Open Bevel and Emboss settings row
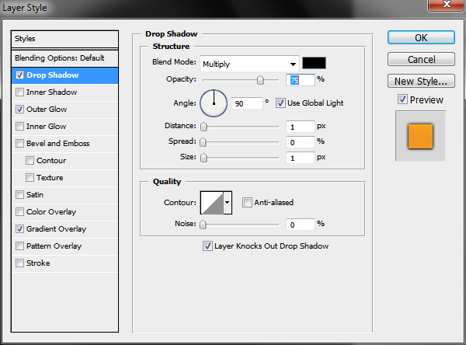 64,143
